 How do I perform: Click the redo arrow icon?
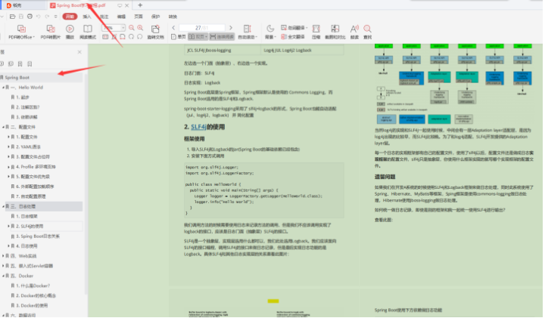[47, 17]
